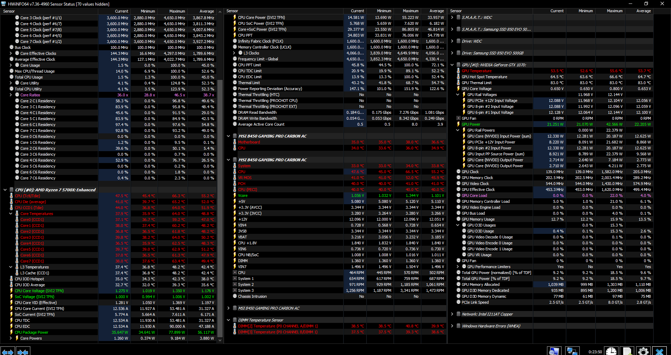
Task: Collapse the L3 Temperatures group
Action: [10, 267]
